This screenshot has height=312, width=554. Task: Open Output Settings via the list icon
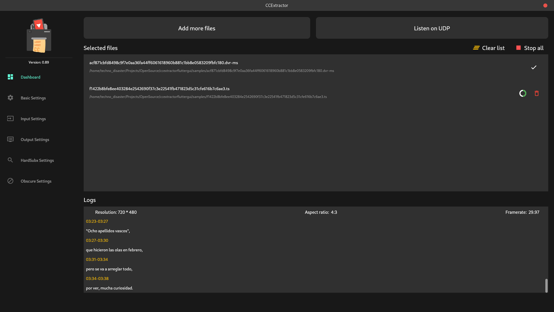point(10,139)
